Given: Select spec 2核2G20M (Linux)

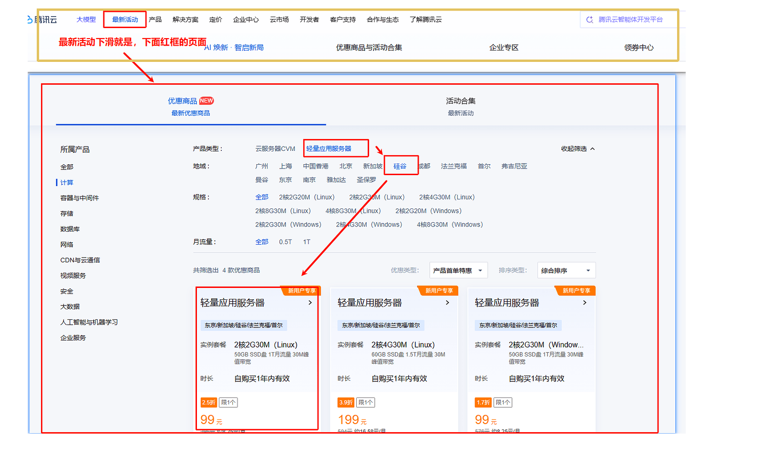Looking at the screenshot, I should tap(307, 198).
